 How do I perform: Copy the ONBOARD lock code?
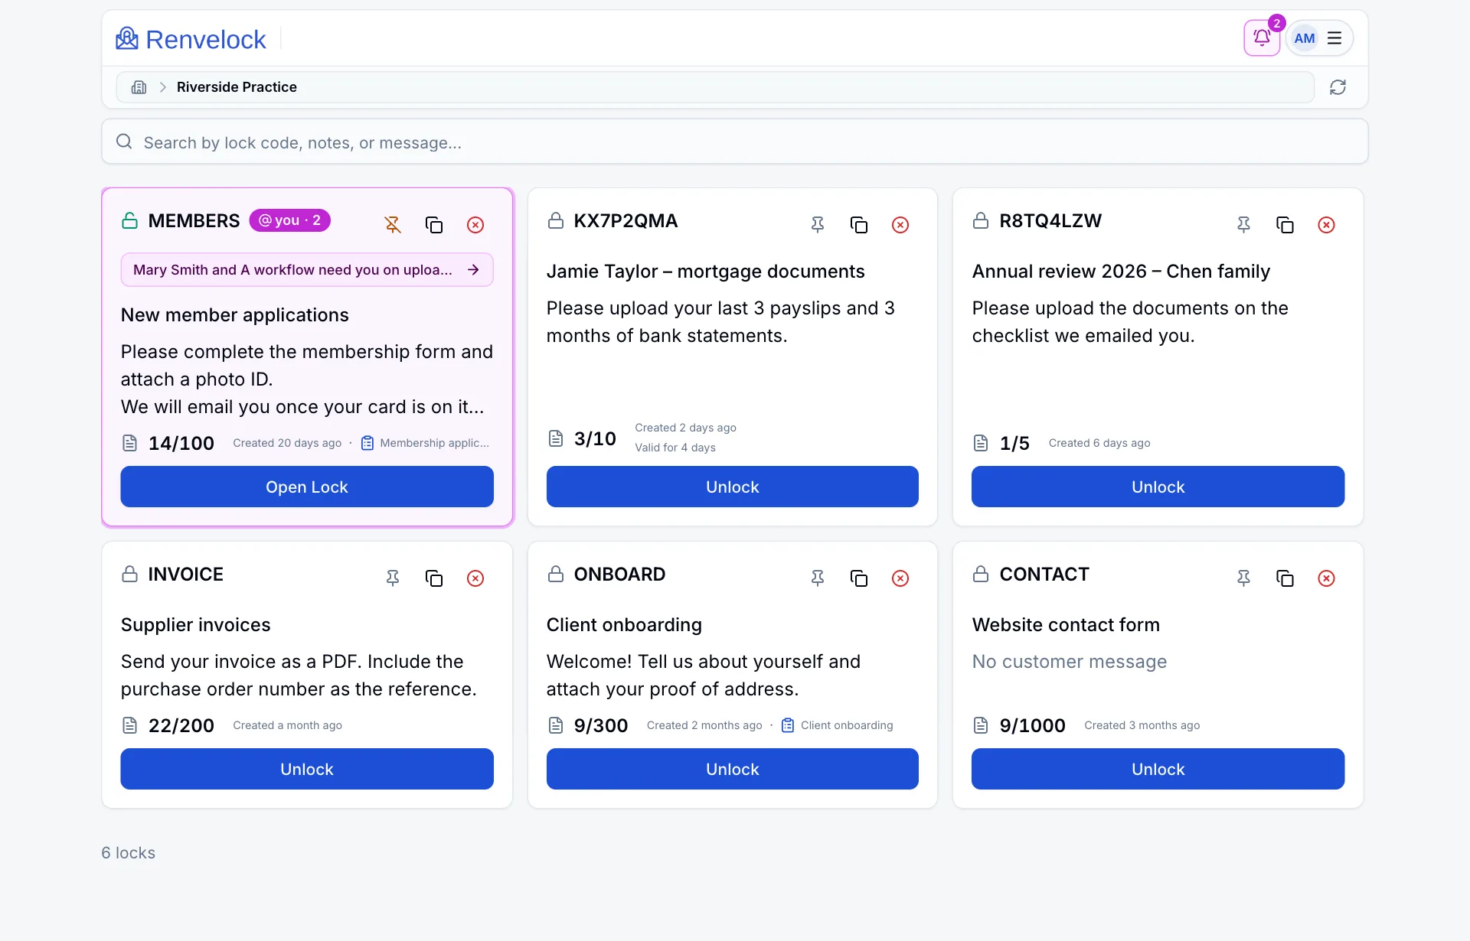tap(859, 578)
